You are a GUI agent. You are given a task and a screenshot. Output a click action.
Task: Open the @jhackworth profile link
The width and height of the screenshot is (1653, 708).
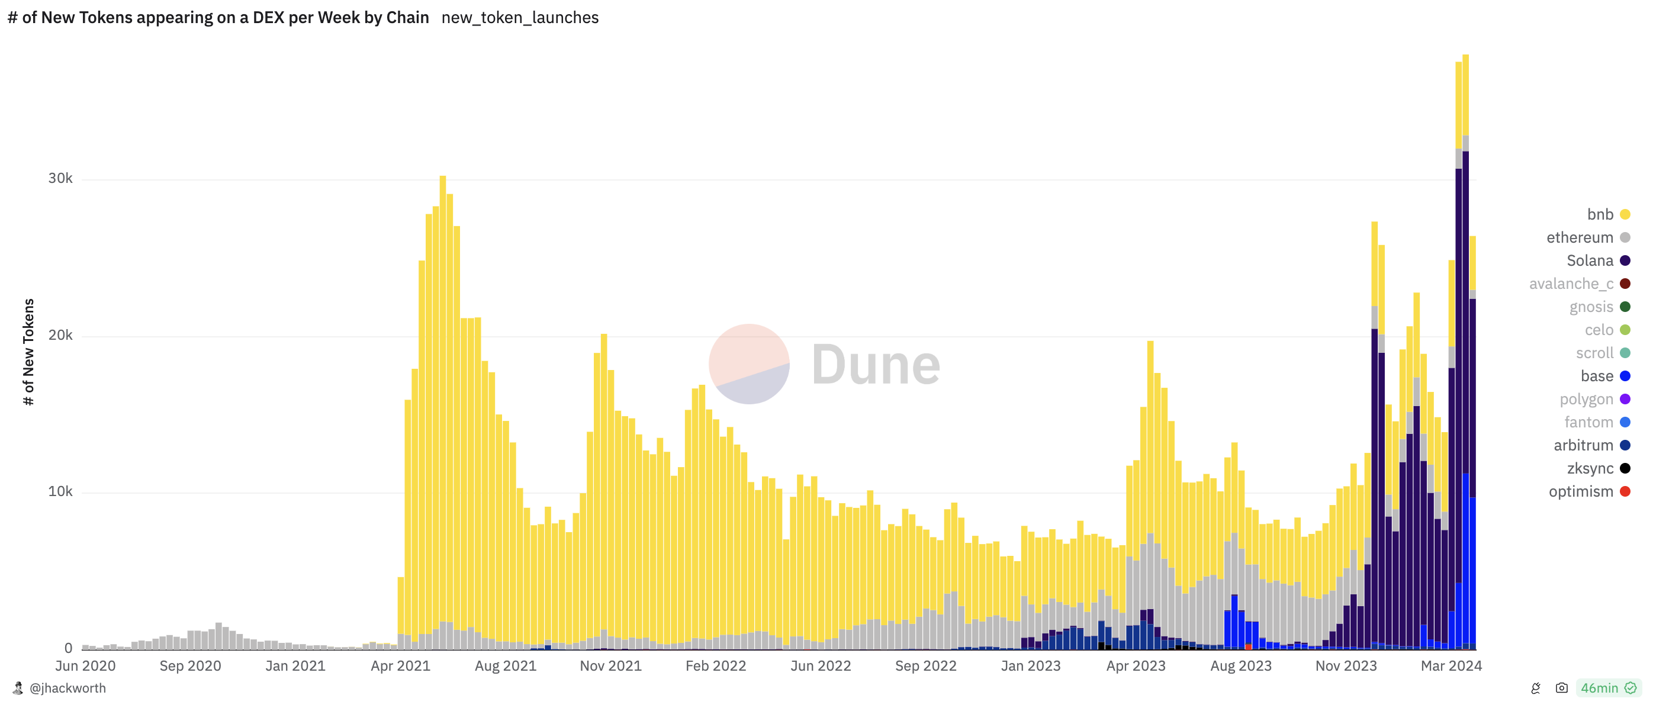pyautogui.click(x=67, y=688)
